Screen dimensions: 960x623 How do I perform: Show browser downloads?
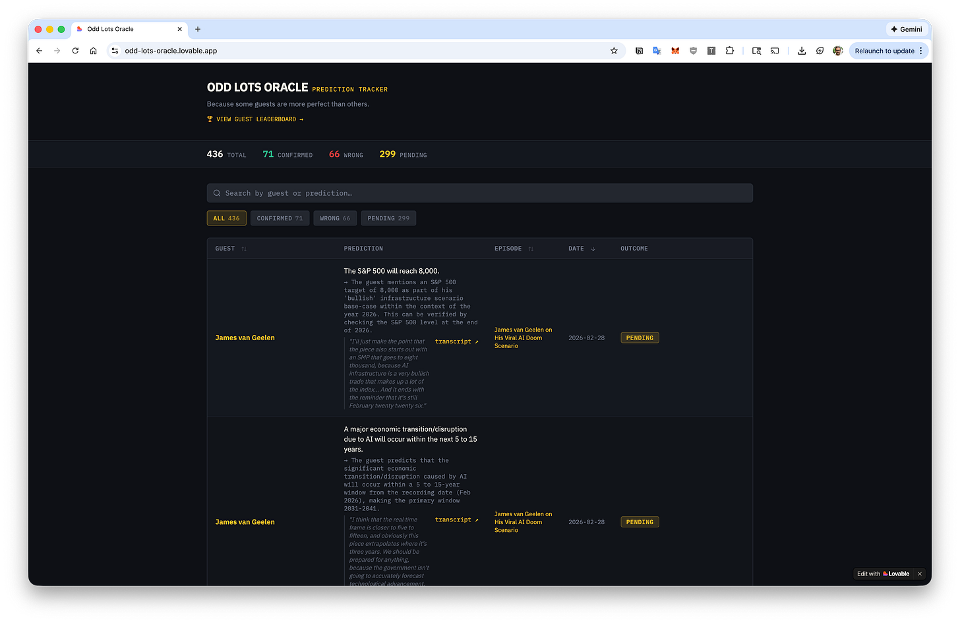[x=802, y=51]
